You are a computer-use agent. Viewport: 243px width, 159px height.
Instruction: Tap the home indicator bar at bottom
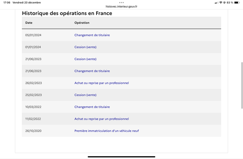pyautogui.click(x=121, y=157)
